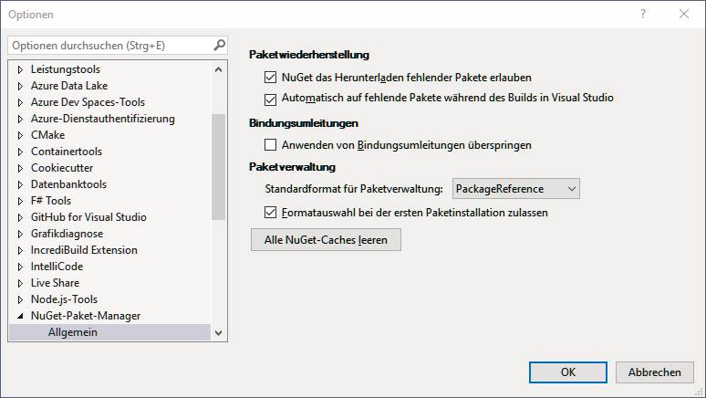706x398 pixels.
Task: Select the Node.js-Tools tree item
Action: [64, 299]
